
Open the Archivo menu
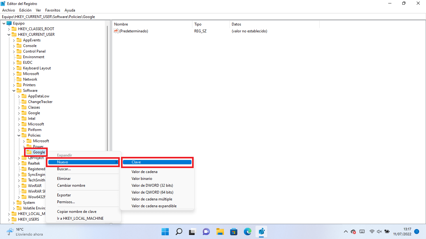pyautogui.click(x=8, y=10)
